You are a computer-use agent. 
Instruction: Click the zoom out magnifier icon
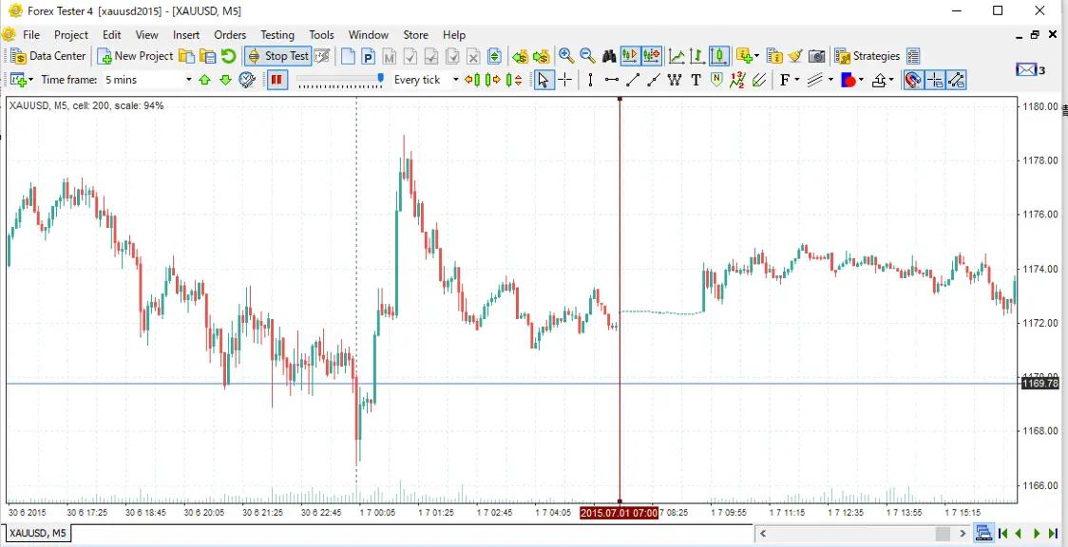pyautogui.click(x=587, y=56)
